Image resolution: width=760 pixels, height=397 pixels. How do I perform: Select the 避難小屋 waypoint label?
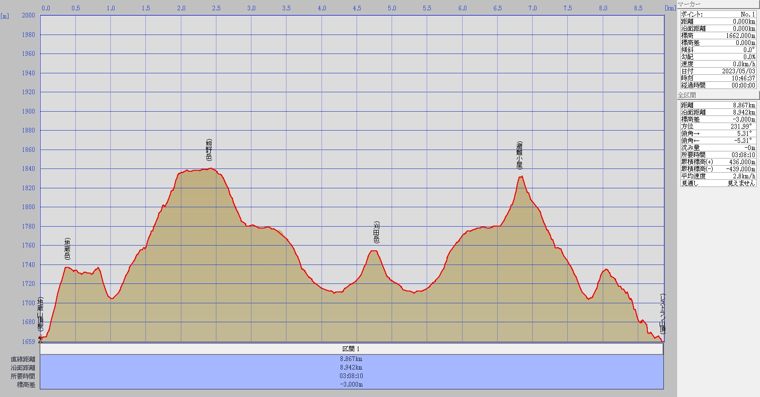point(519,155)
